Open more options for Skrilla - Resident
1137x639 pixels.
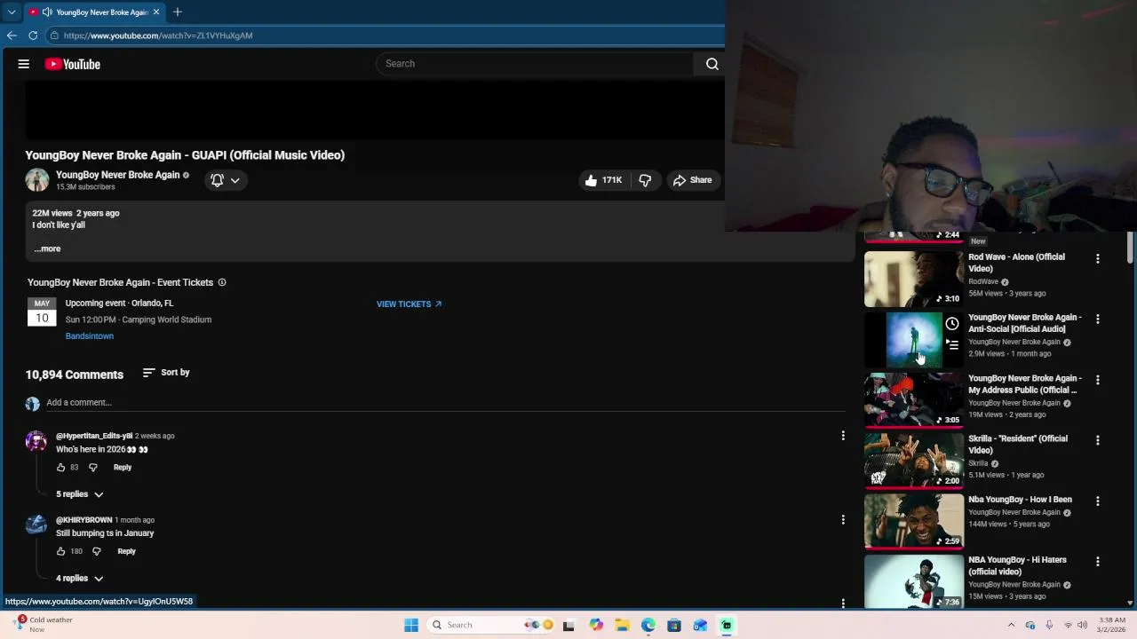pyautogui.click(x=1098, y=441)
